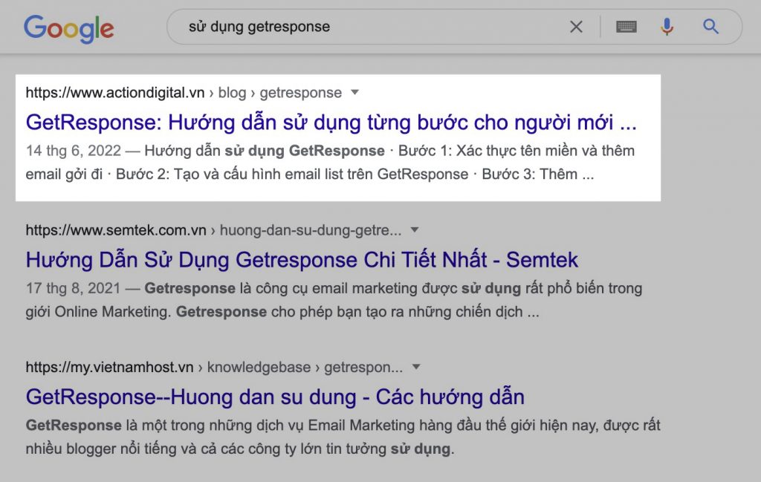Click the 'blog › getresponse' breadcrumb path
761x482 pixels.
[280, 93]
